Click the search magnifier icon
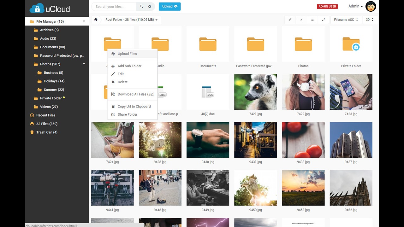This screenshot has width=404, height=227. click(141, 6)
